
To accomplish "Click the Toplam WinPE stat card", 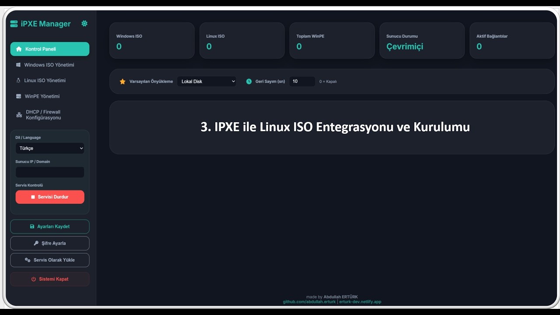I will 332,41.
